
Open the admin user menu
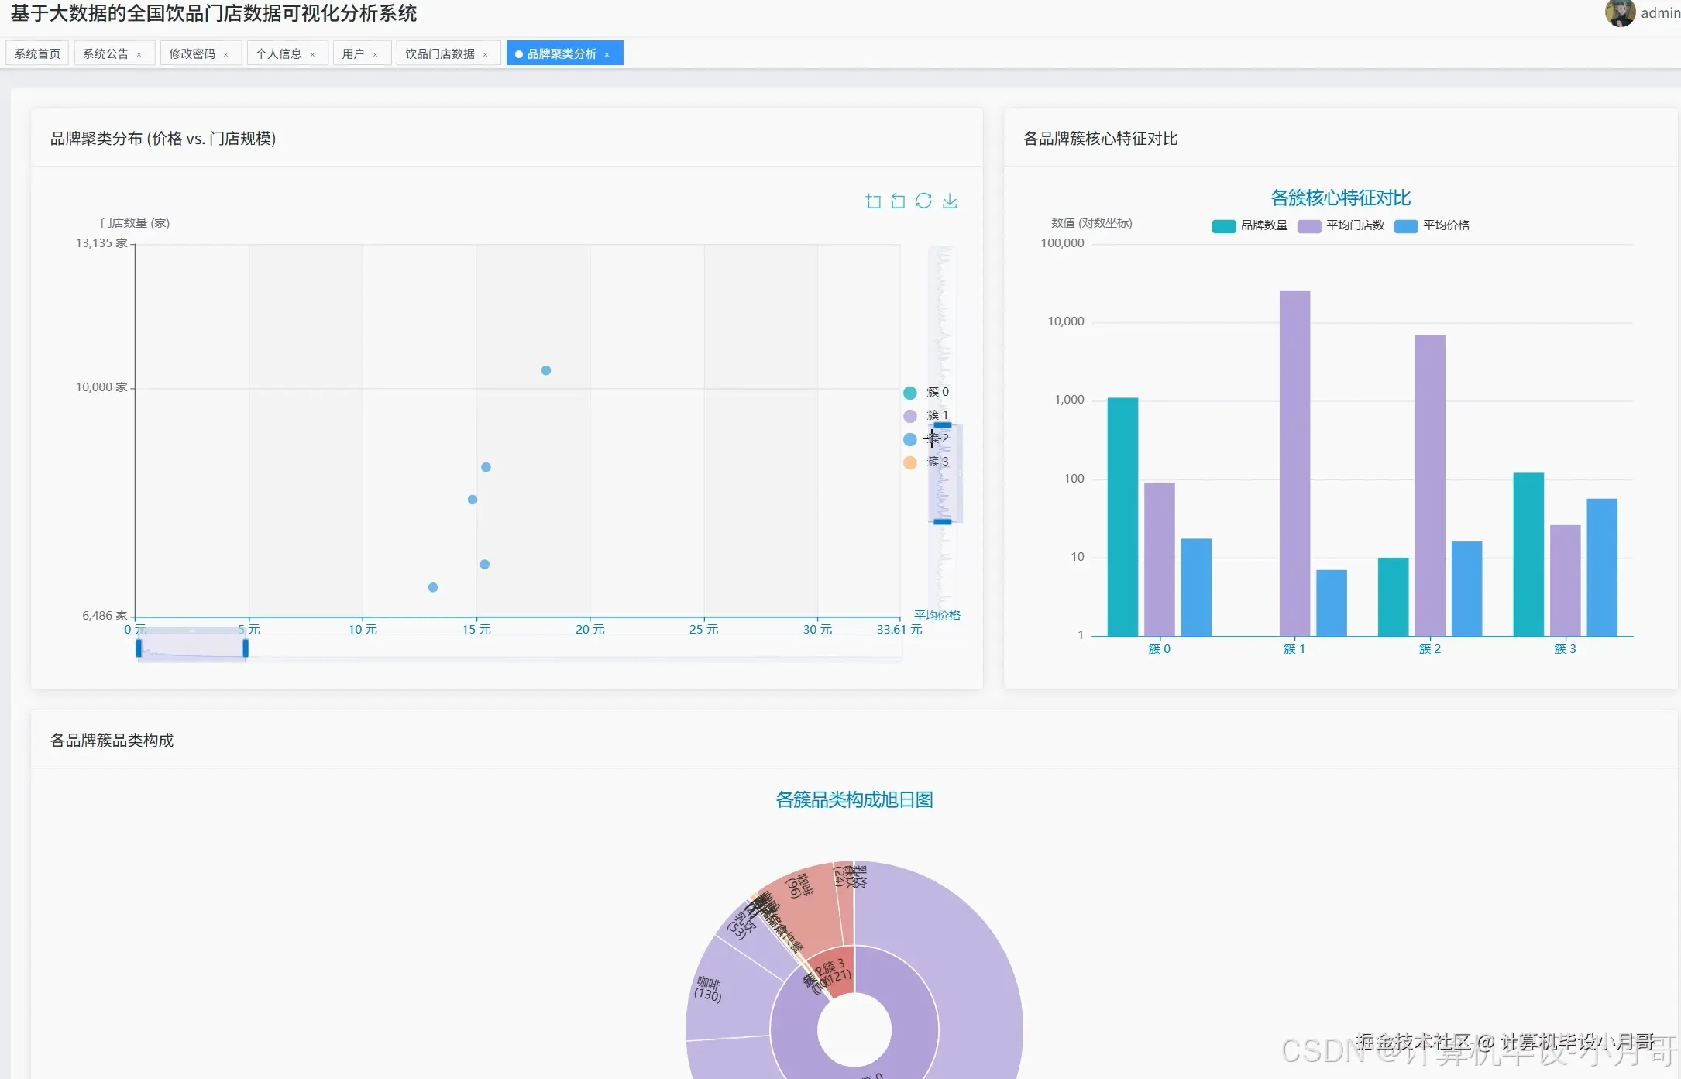1659,12
